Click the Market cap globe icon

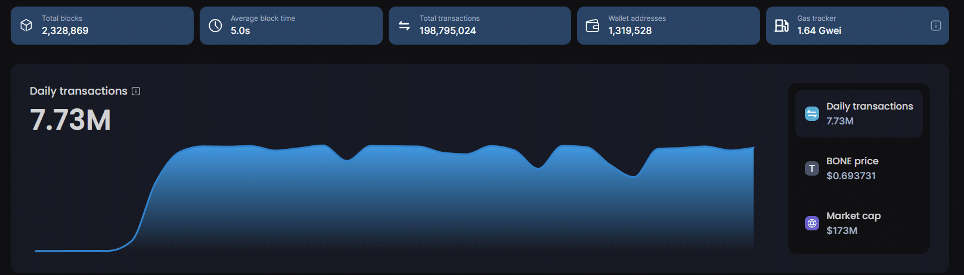coord(812,223)
